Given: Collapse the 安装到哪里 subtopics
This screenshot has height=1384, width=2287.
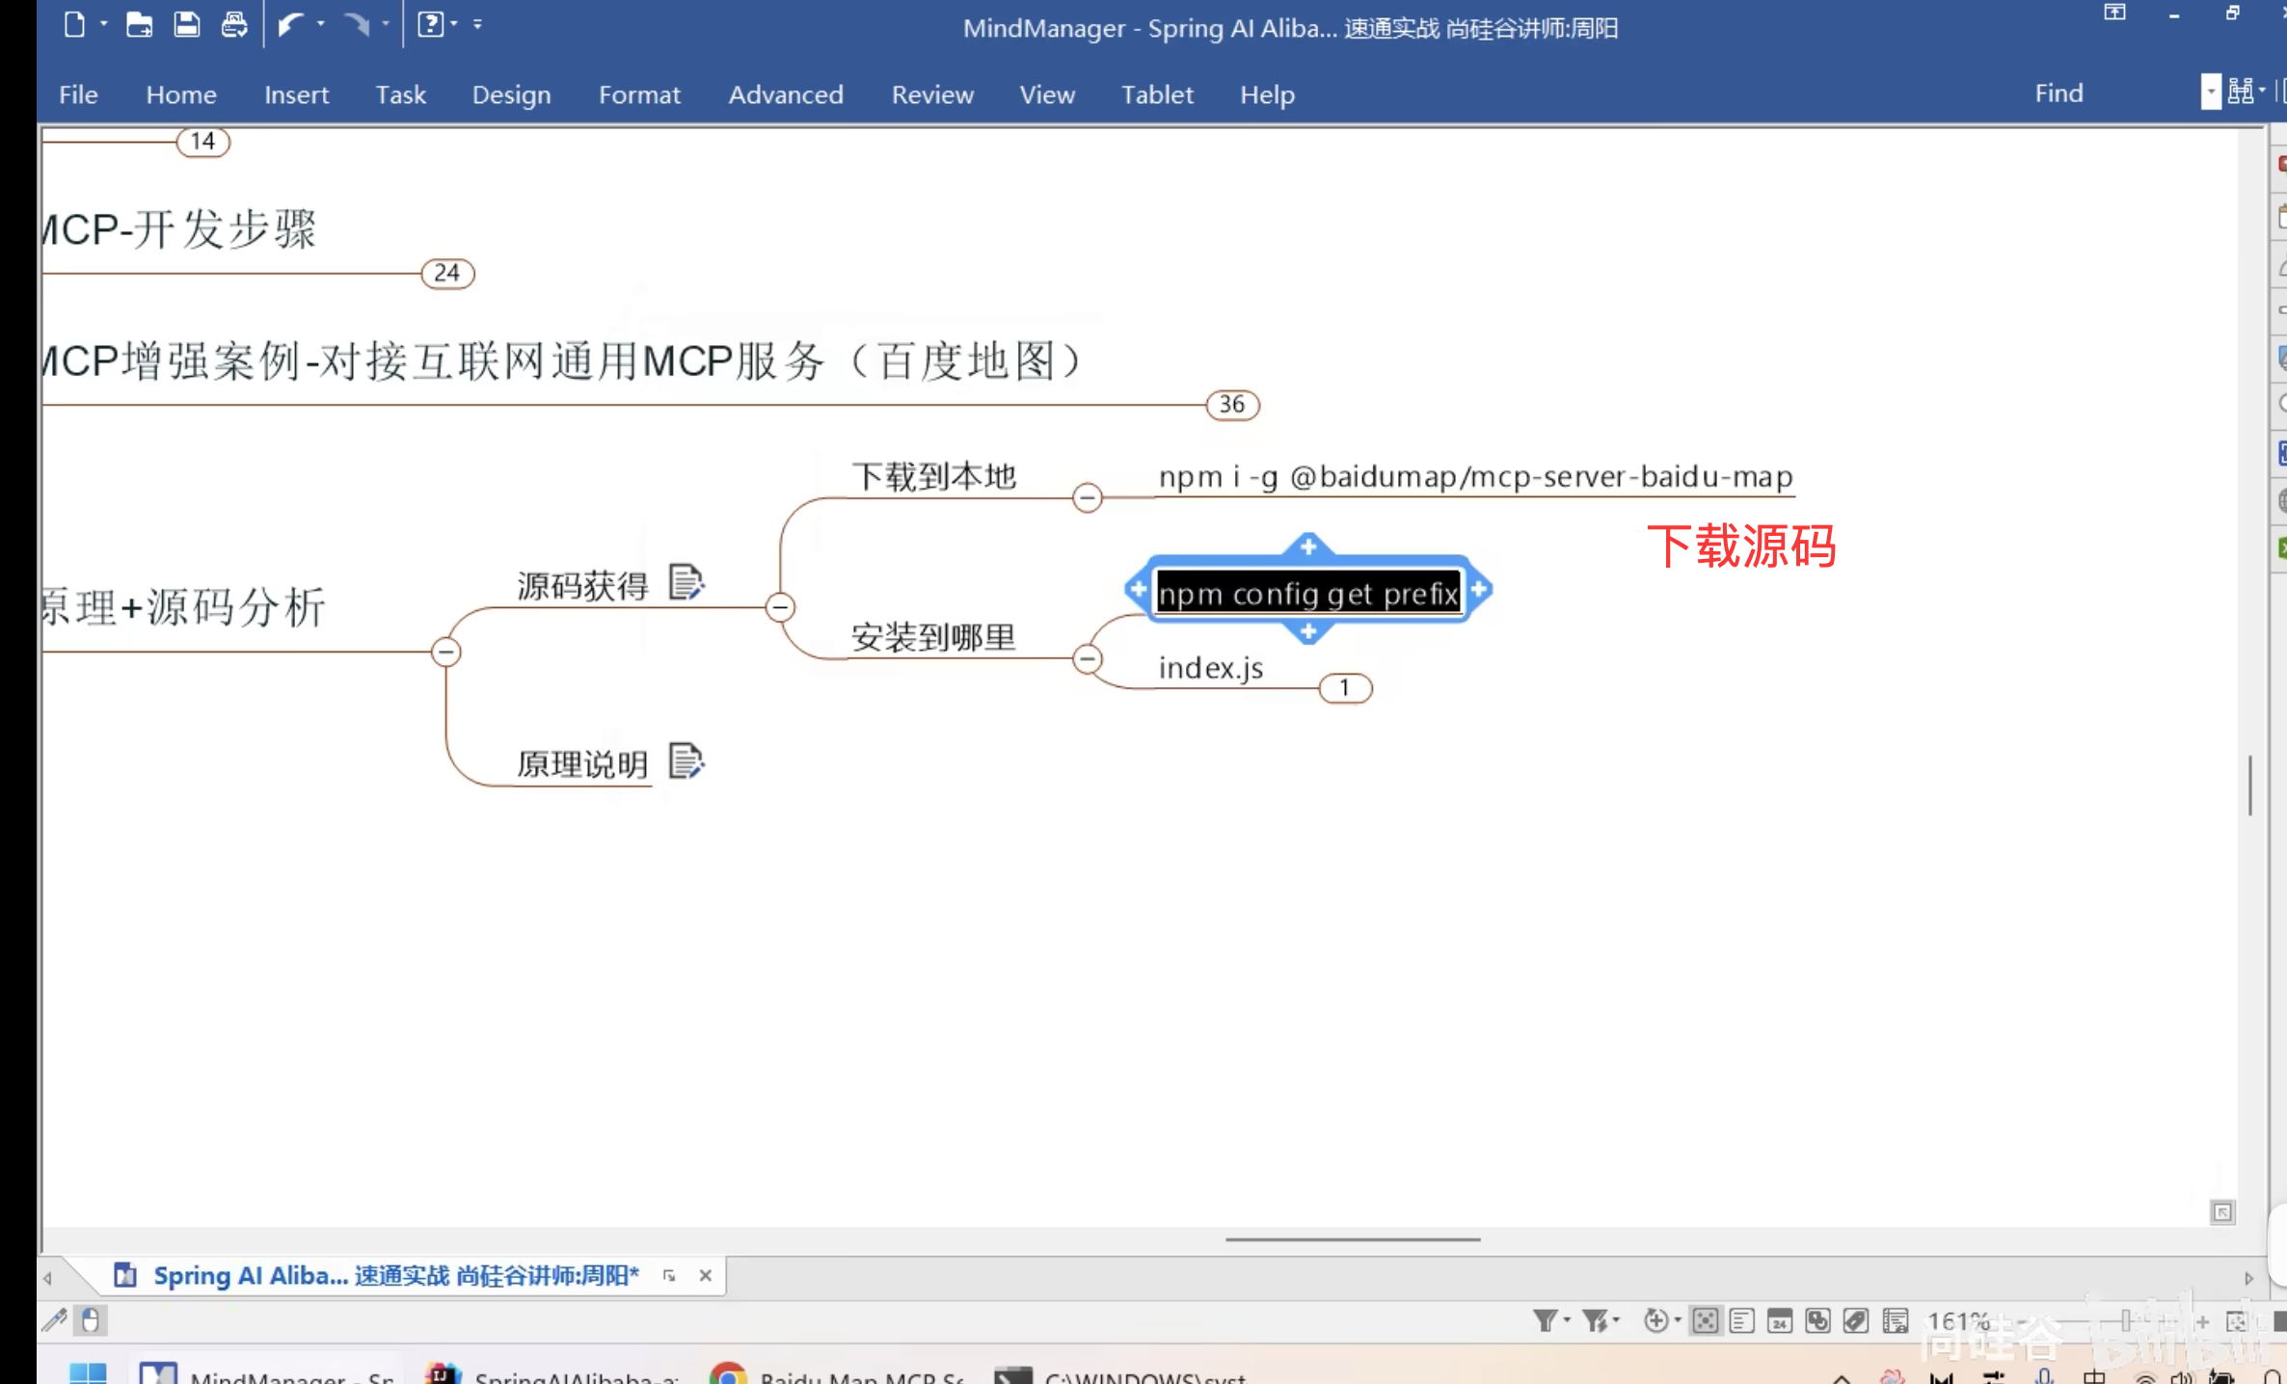Looking at the screenshot, I should (1088, 658).
